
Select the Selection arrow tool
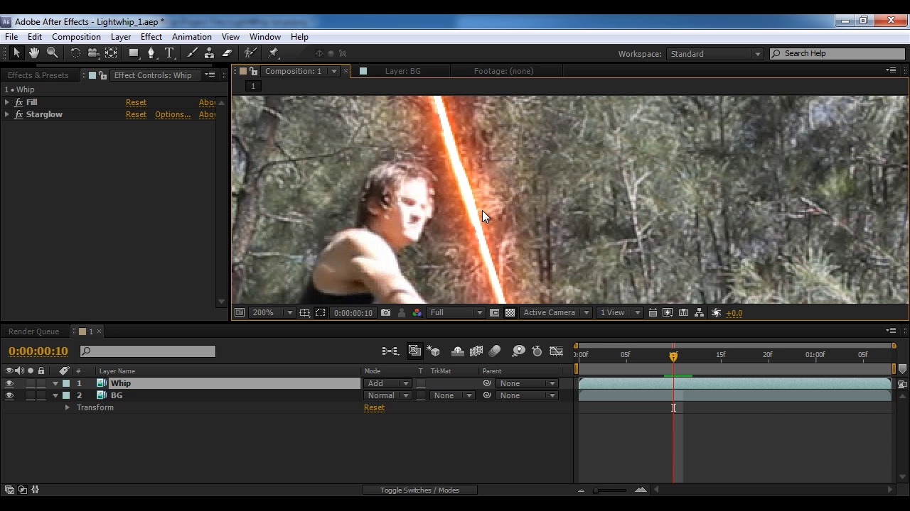pos(16,53)
